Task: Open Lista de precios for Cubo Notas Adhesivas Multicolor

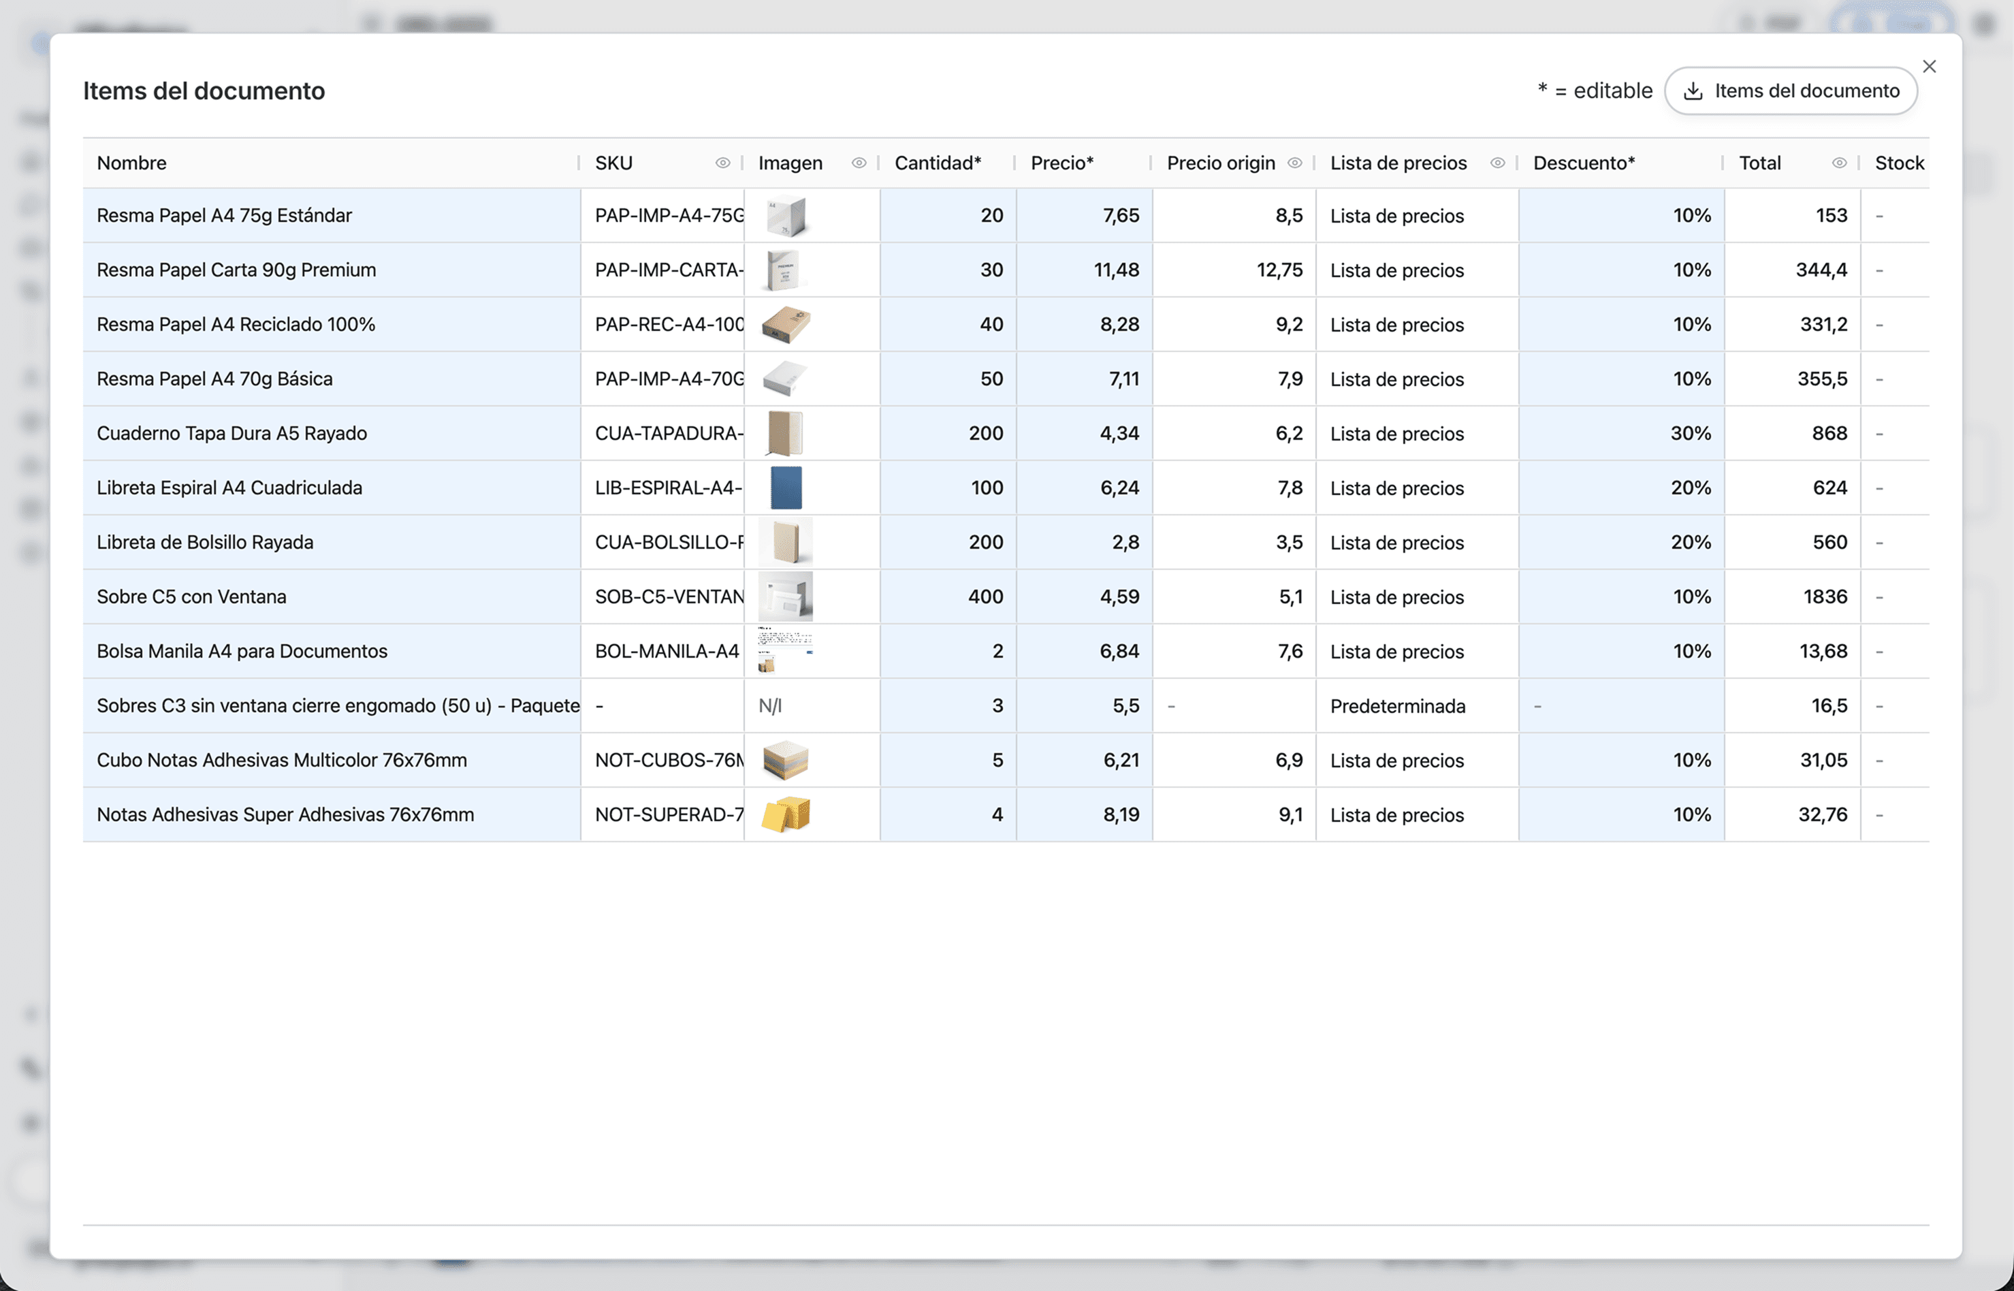Action: click(x=1396, y=759)
